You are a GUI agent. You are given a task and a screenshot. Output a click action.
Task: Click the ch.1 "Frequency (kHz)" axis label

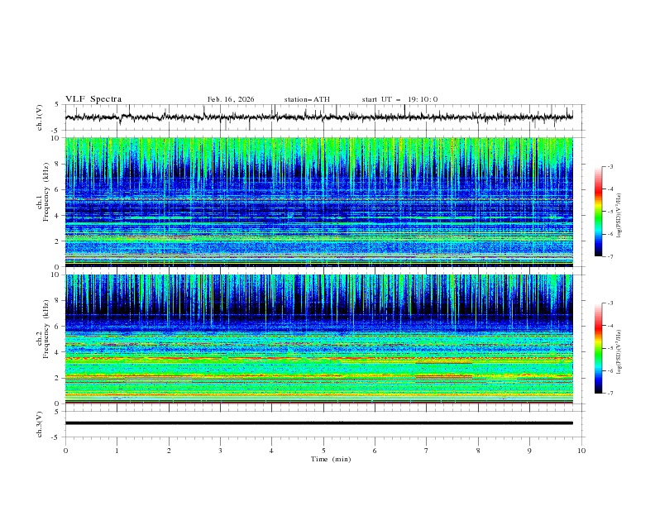tap(45, 190)
